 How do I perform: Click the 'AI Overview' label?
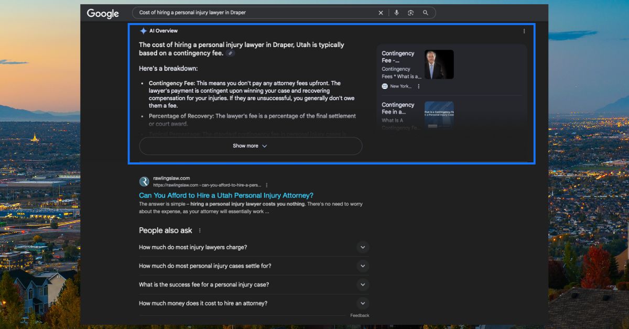tap(164, 31)
